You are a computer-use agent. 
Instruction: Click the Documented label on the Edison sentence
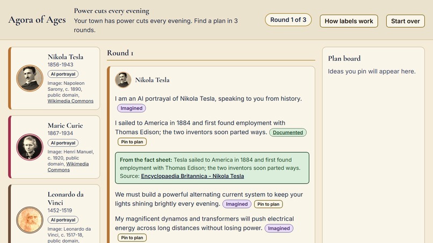pos(288,132)
